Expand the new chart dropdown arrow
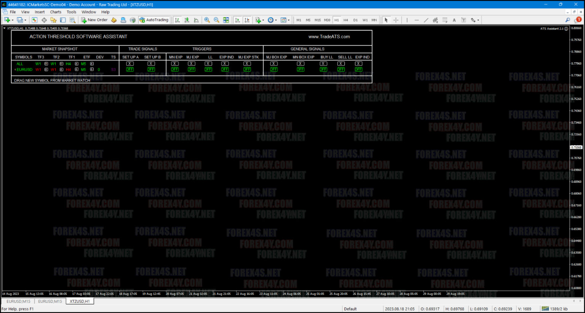This screenshot has width=585, height=313. 13,20
